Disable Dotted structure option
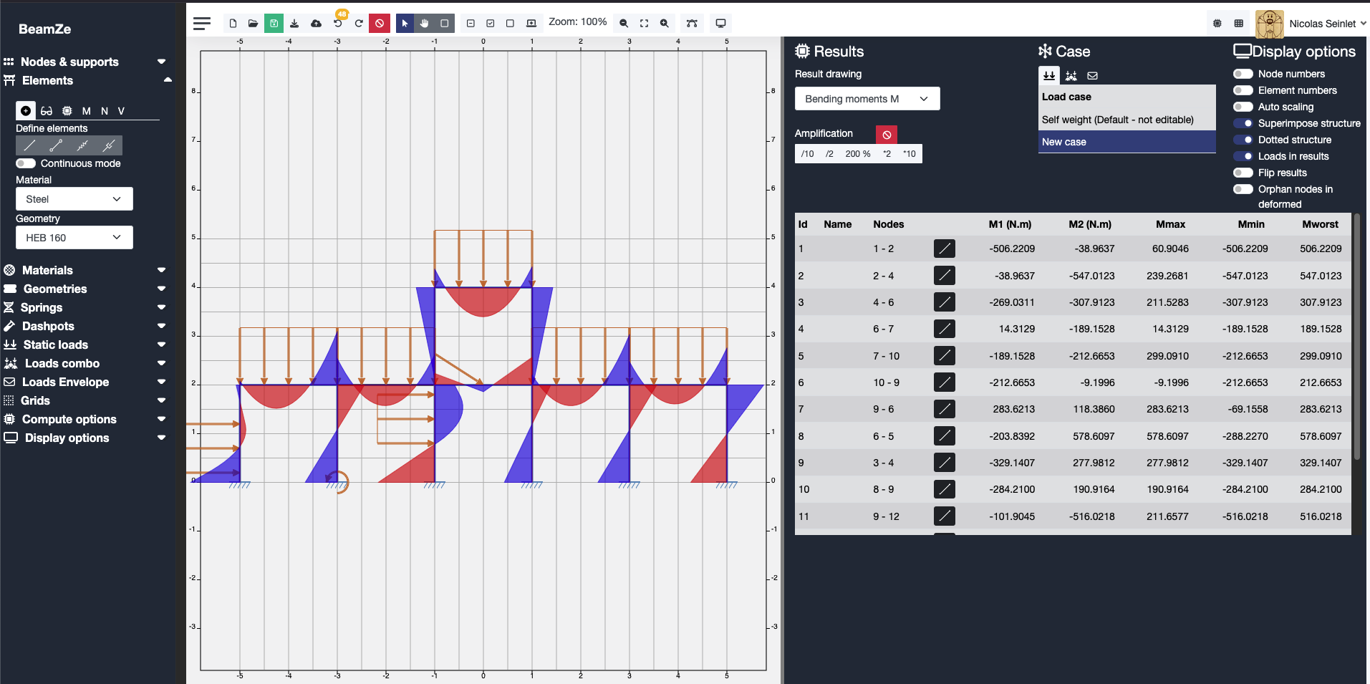Viewport: 1370px width, 684px height. tap(1243, 140)
